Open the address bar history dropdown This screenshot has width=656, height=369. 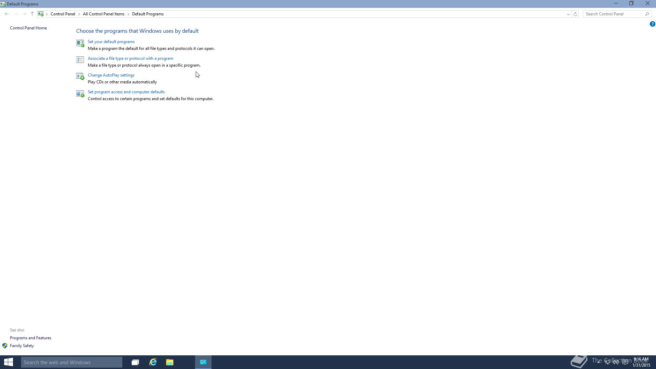[568, 14]
